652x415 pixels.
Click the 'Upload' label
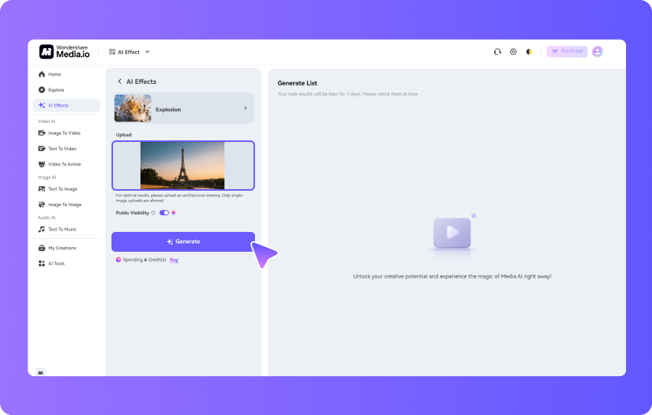click(x=124, y=134)
